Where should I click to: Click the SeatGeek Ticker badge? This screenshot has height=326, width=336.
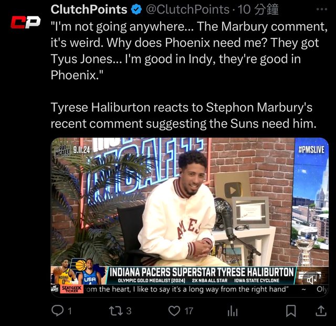[x=72, y=289]
